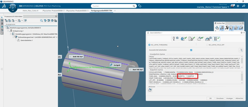This screenshot has height=107, width=248.
Task: Click the last left-group toolbar icon in Prozessansicht
Action: 25,21
